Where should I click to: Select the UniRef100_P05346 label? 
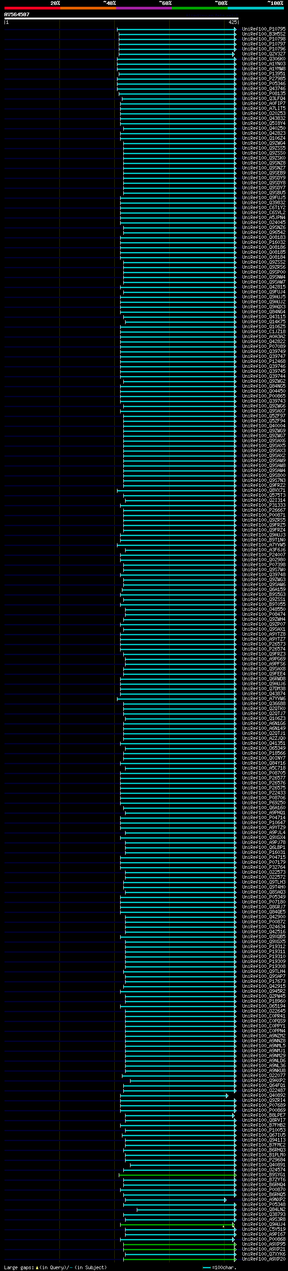pyautogui.click(x=263, y=83)
